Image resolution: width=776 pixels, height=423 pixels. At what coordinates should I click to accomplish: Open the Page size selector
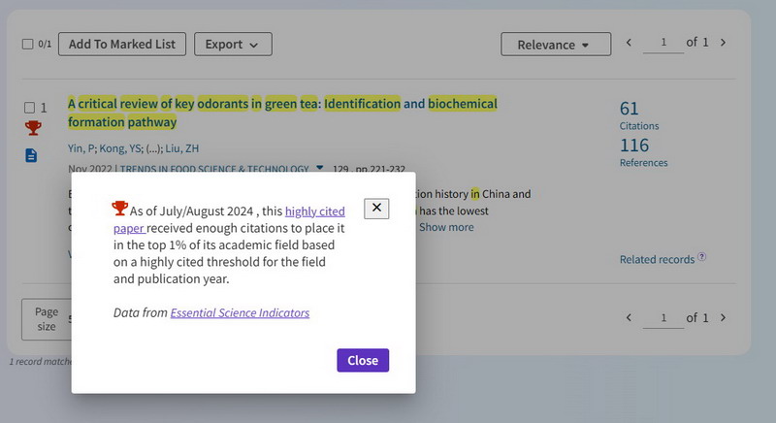click(x=47, y=318)
